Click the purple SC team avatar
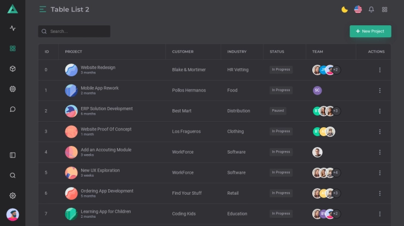 317,91
